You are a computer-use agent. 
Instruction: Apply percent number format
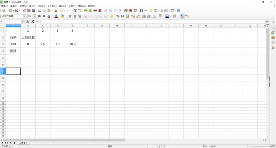click(x=118, y=16)
